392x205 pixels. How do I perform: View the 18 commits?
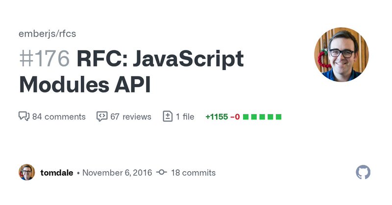193,173
